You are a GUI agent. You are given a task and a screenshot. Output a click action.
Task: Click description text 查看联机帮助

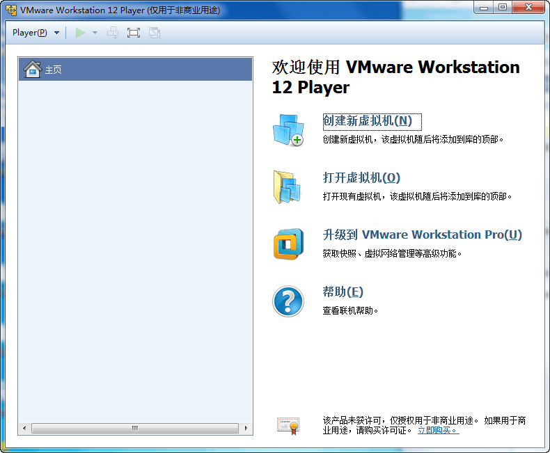pyautogui.click(x=349, y=310)
